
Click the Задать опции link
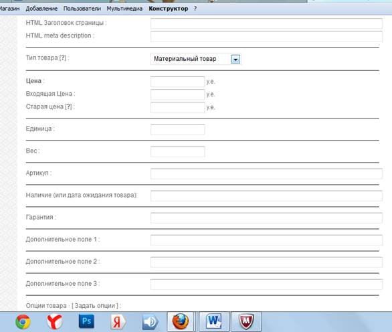coord(95,306)
